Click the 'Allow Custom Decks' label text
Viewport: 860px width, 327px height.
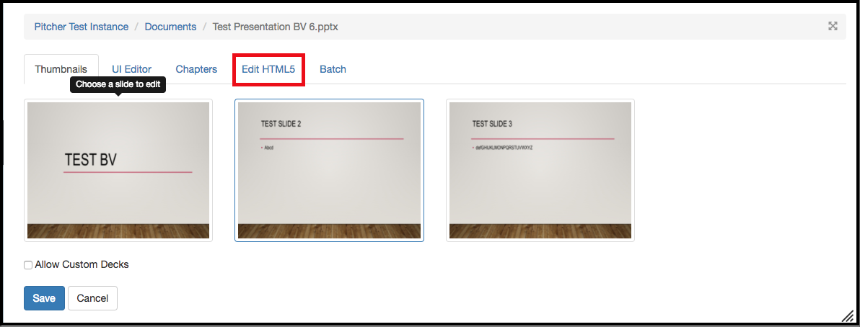82,264
